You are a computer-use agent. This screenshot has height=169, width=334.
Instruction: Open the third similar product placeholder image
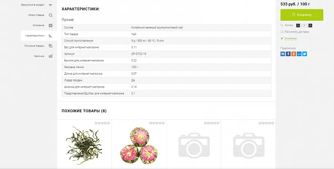(194, 146)
